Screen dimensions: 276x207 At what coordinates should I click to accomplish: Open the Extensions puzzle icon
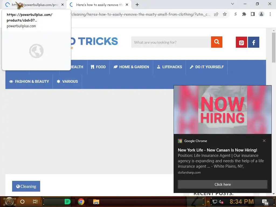click(x=244, y=14)
